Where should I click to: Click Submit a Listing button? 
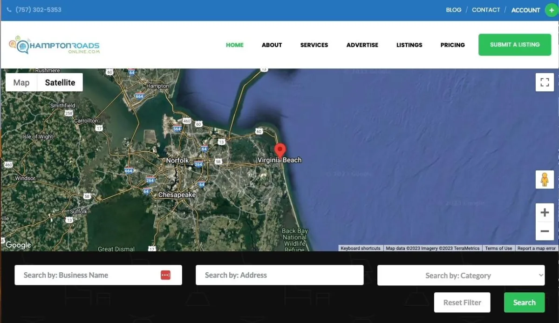click(x=515, y=45)
